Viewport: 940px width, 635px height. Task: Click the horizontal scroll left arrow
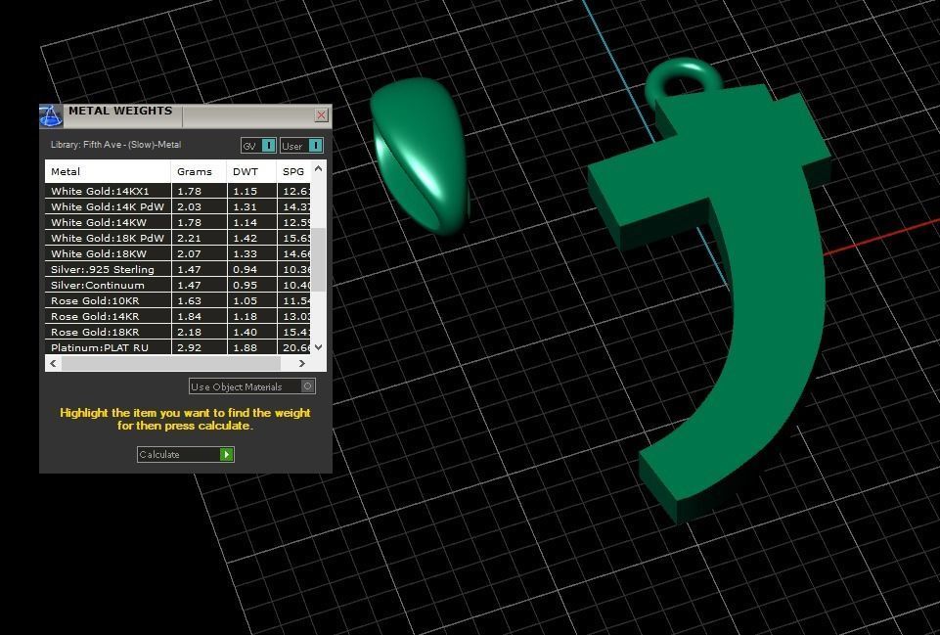coord(54,363)
